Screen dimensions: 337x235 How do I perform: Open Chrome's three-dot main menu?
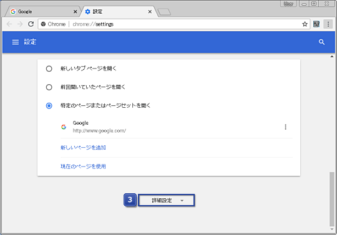[328, 24]
